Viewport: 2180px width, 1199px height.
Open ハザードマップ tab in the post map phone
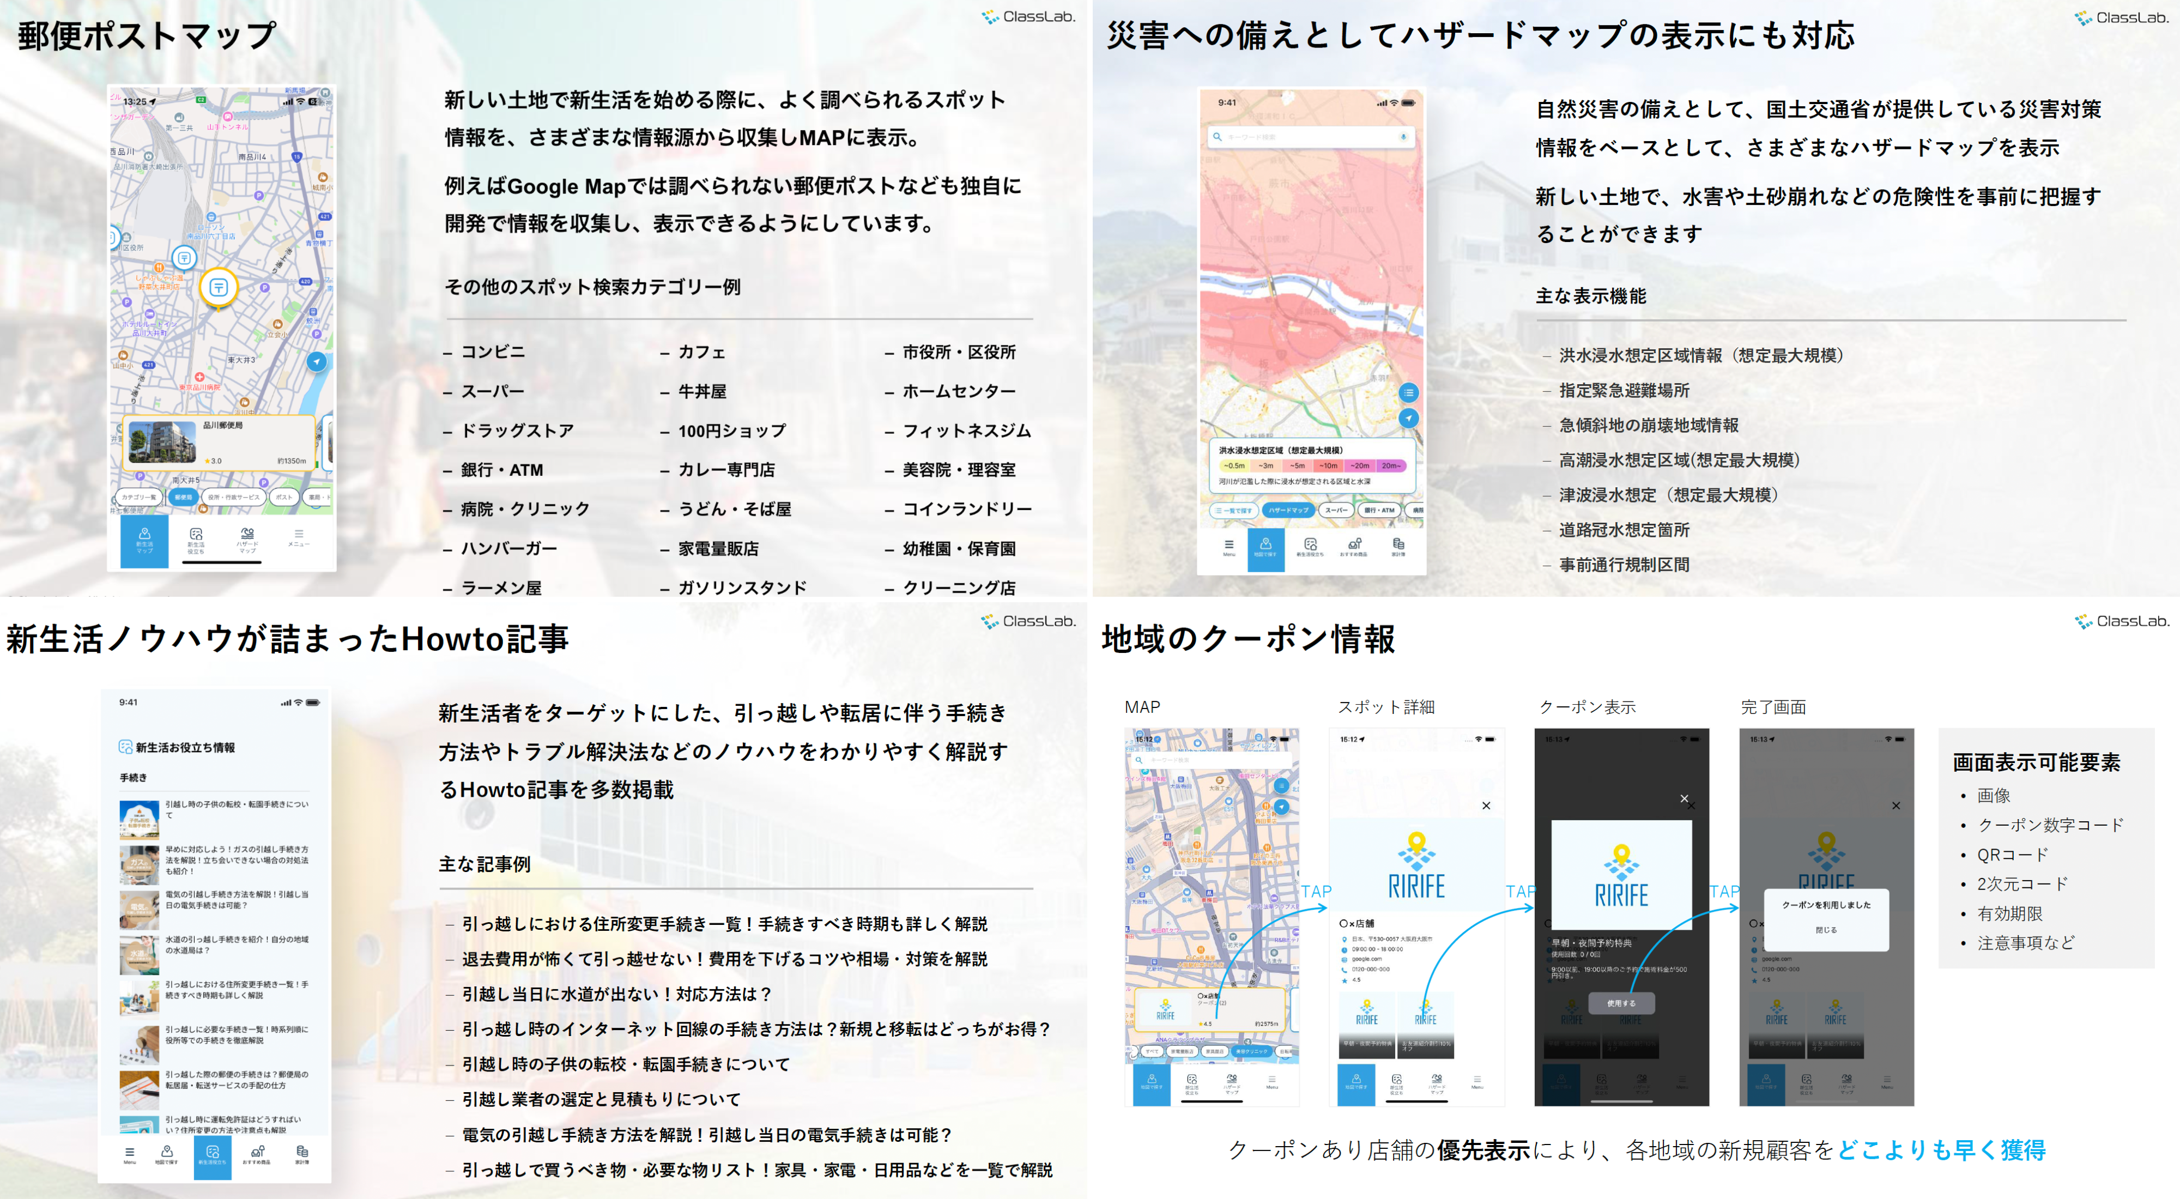click(247, 541)
